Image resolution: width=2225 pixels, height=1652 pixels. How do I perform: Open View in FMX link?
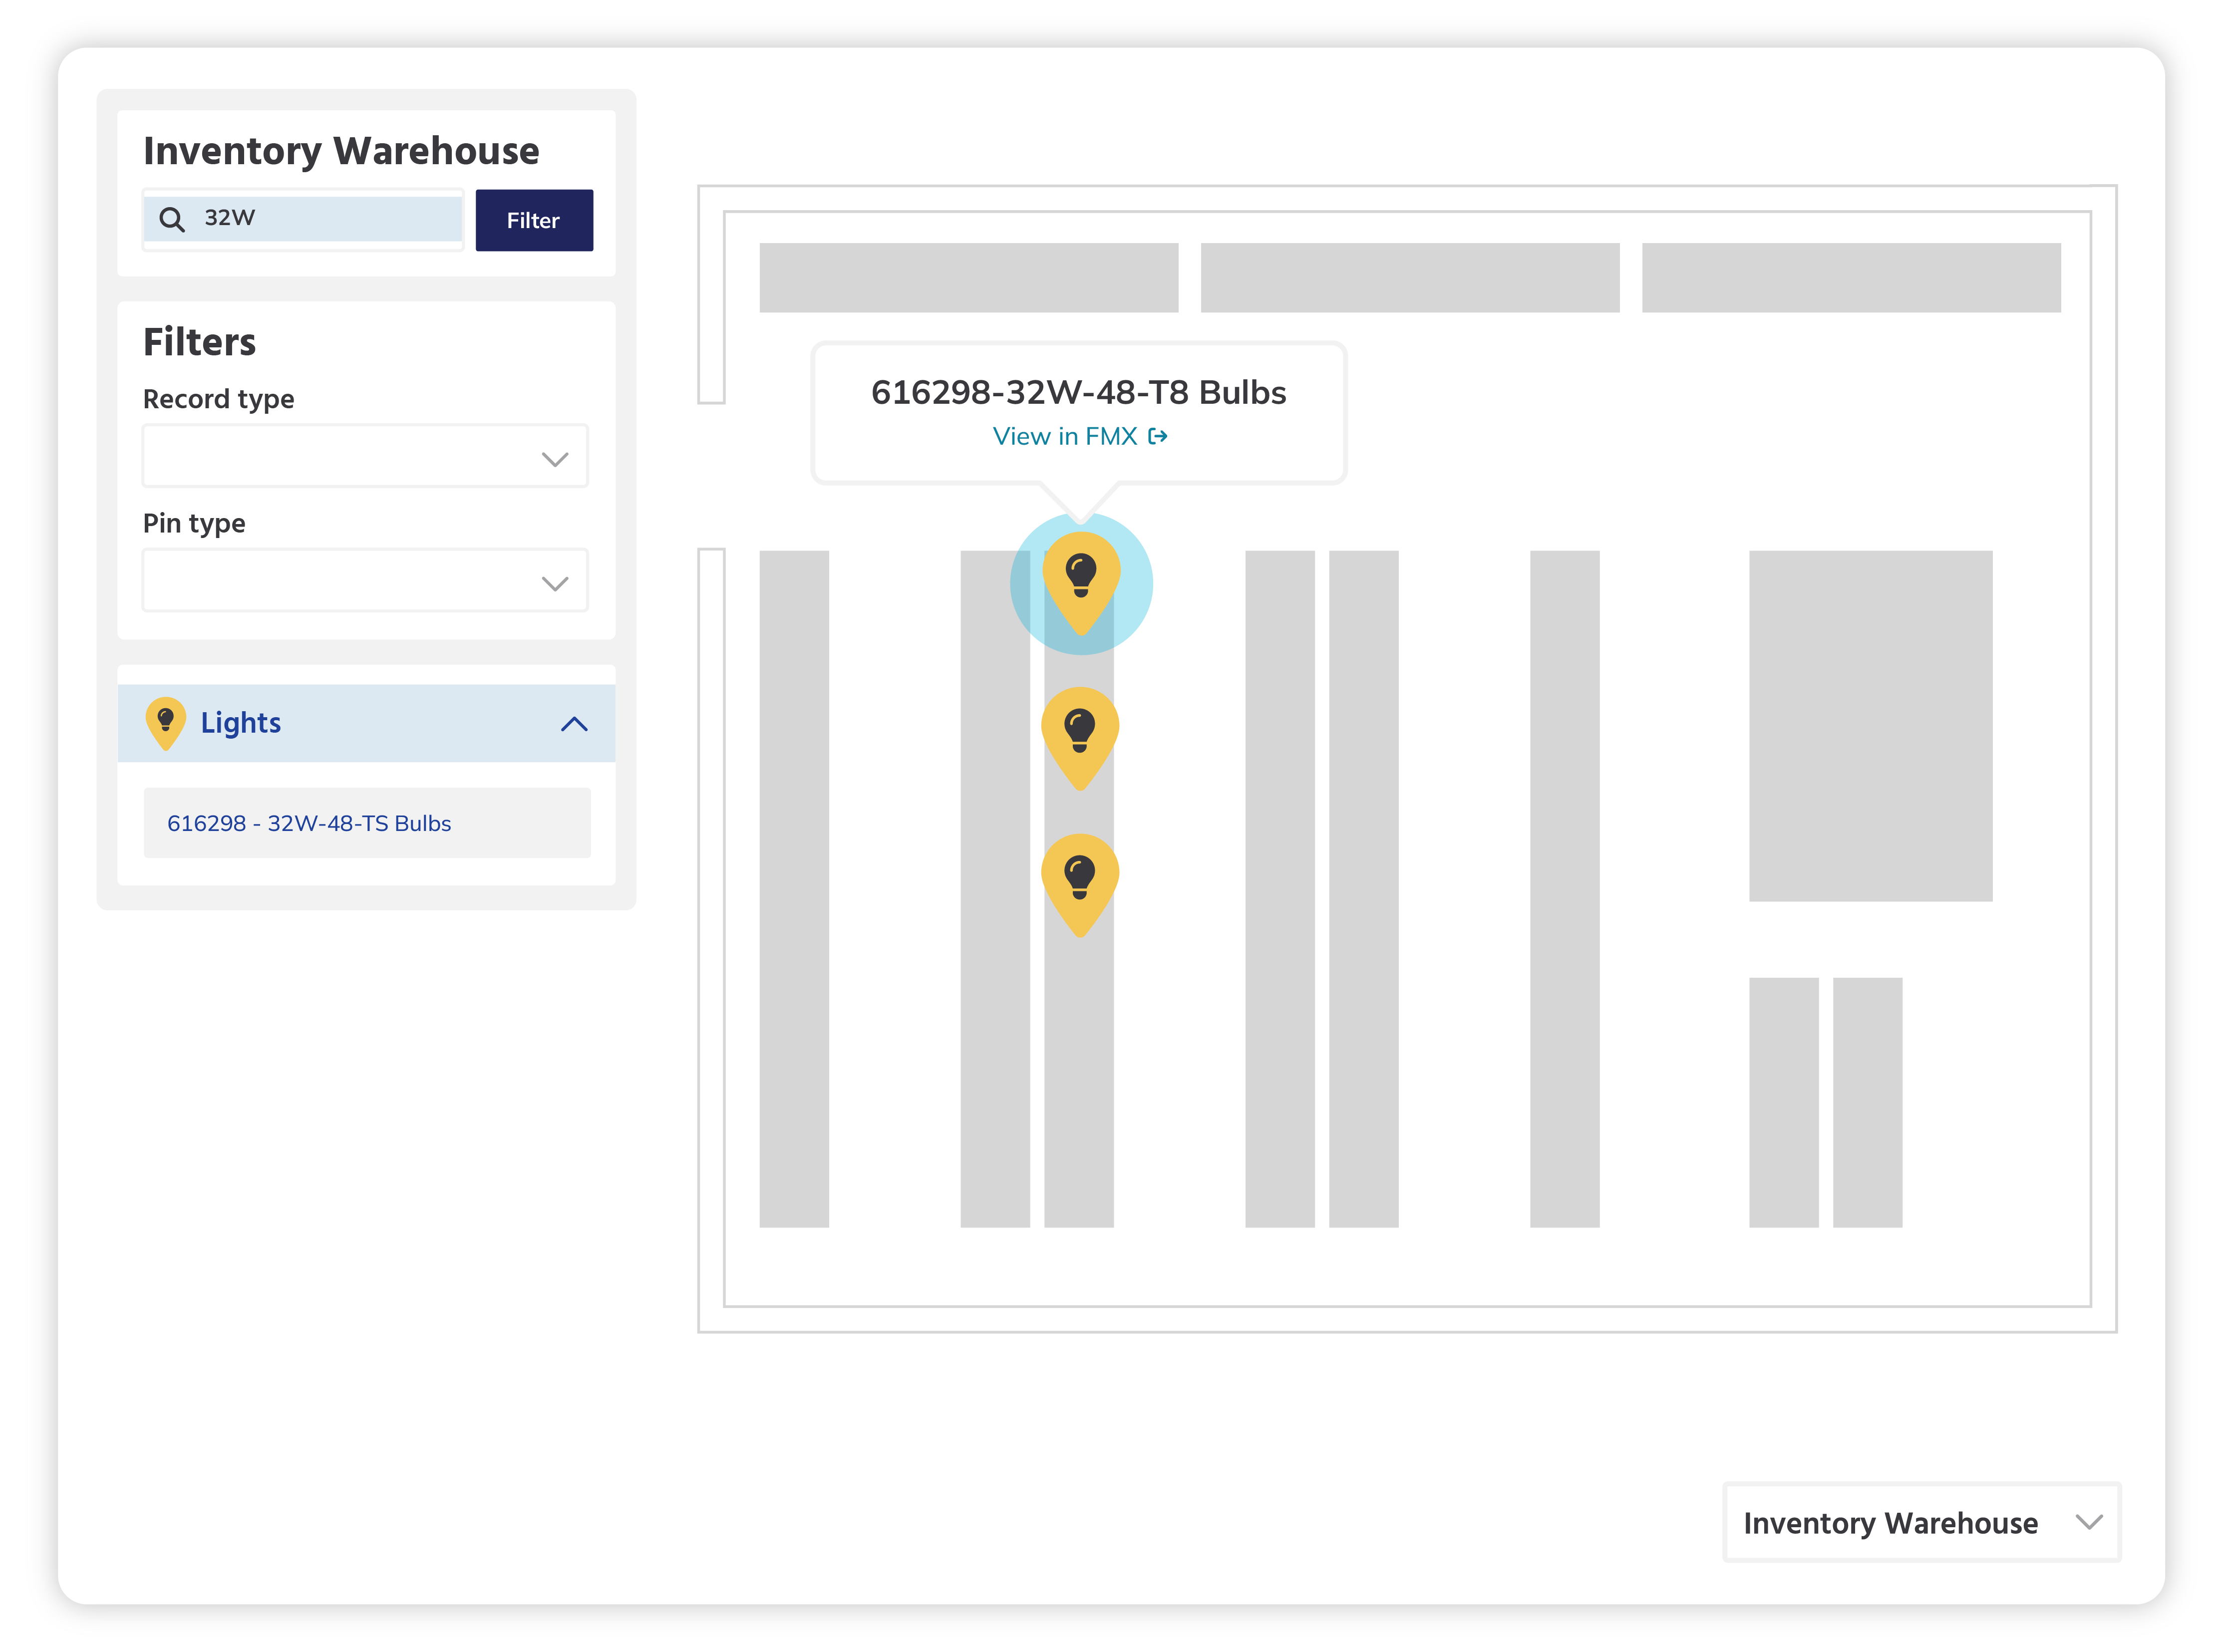pos(1065,437)
